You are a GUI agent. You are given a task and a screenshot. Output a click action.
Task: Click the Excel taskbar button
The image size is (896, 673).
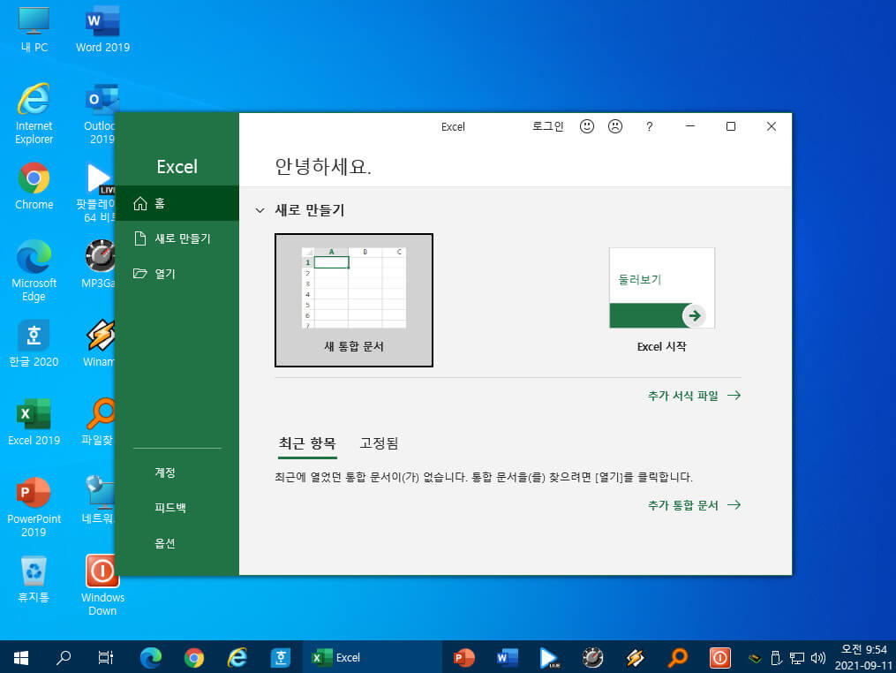pyautogui.click(x=372, y=658)
